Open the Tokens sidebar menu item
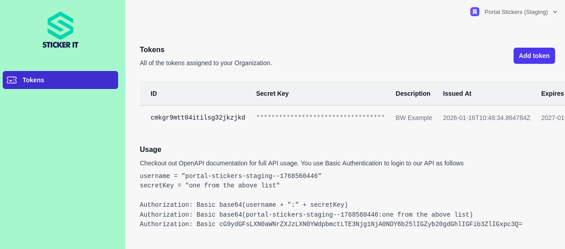 point(60,80)
